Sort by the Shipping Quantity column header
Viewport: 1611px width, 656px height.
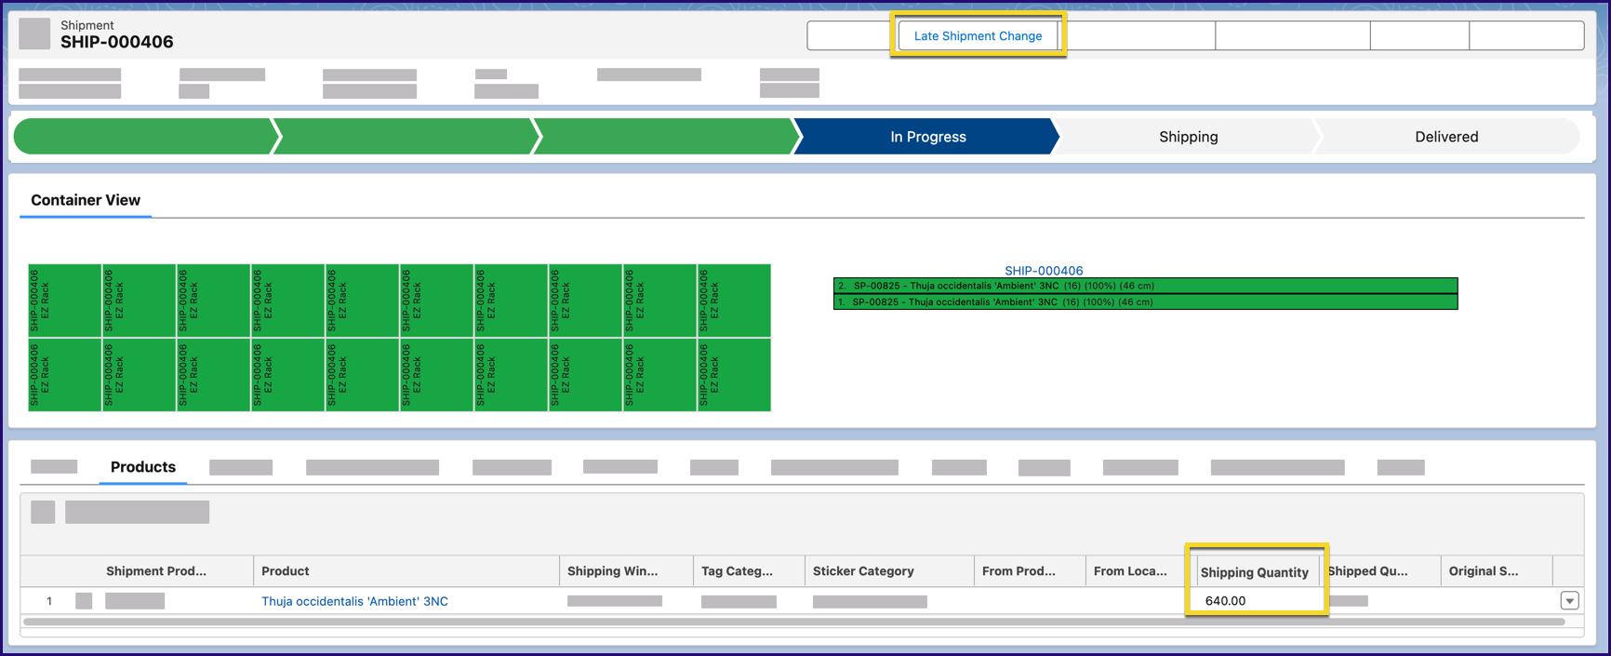click(x=1254, y=572)
